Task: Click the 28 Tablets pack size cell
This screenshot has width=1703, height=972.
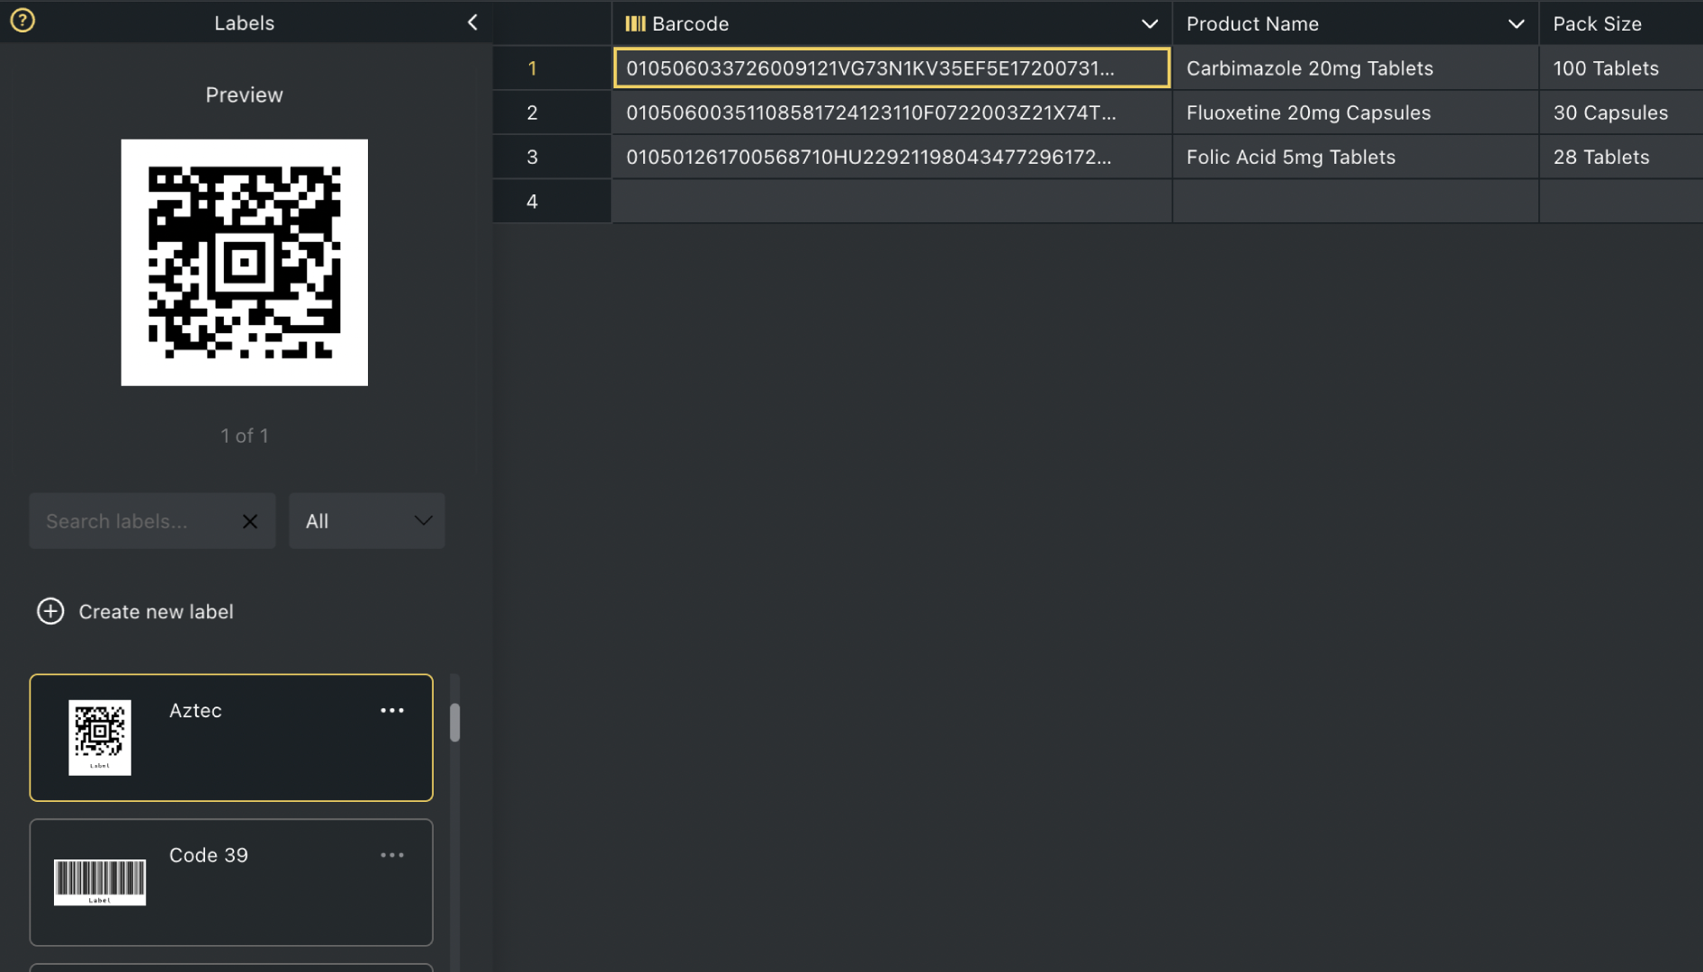Action: (x=1620, y=157)
